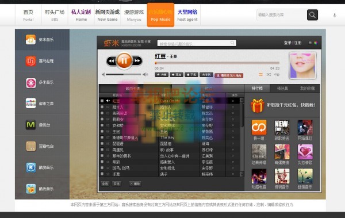
Task: Remove 红豆 with its X button
Action: (233, 101)
